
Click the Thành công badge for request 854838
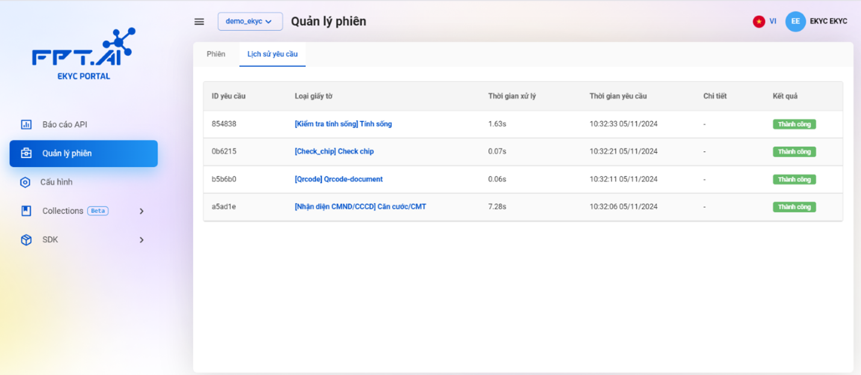click(x=794, y=124)
